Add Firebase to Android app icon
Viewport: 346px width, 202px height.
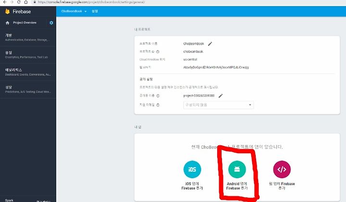[x=237, y=169]
